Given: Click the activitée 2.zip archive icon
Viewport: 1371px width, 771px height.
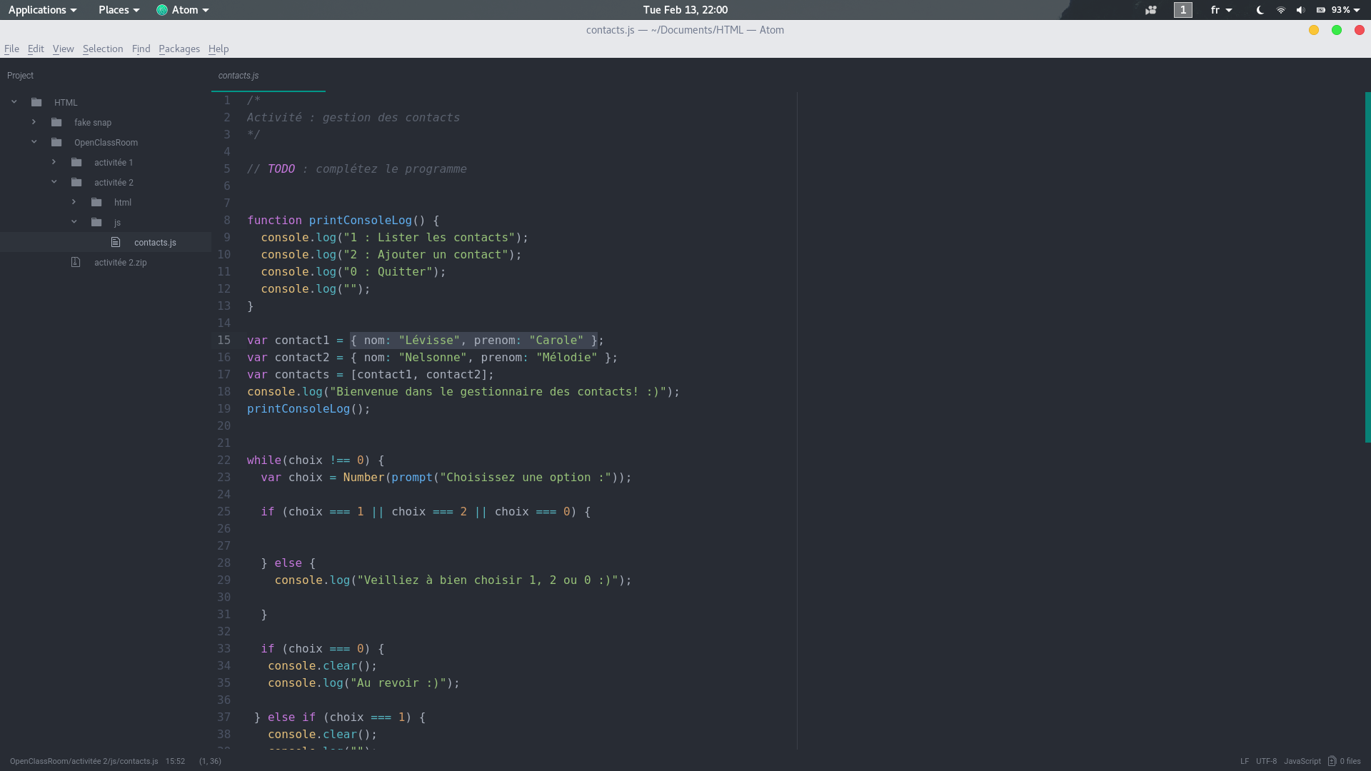Looking at the screenshot, I should (x=76, y=262).
